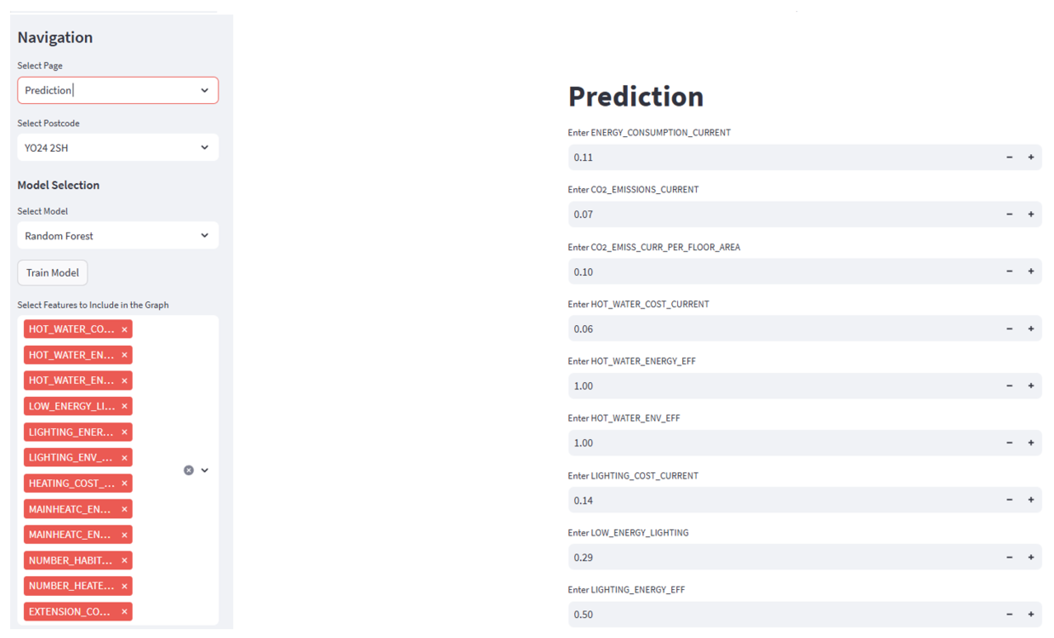
Task: Increase LIGHTING_ENERGY_EFF with plus icon
Action: click(1031, 615)
